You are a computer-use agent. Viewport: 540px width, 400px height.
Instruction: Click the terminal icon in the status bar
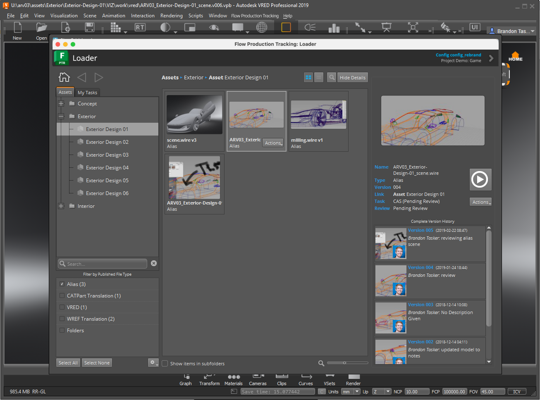(x=234, y=391)
